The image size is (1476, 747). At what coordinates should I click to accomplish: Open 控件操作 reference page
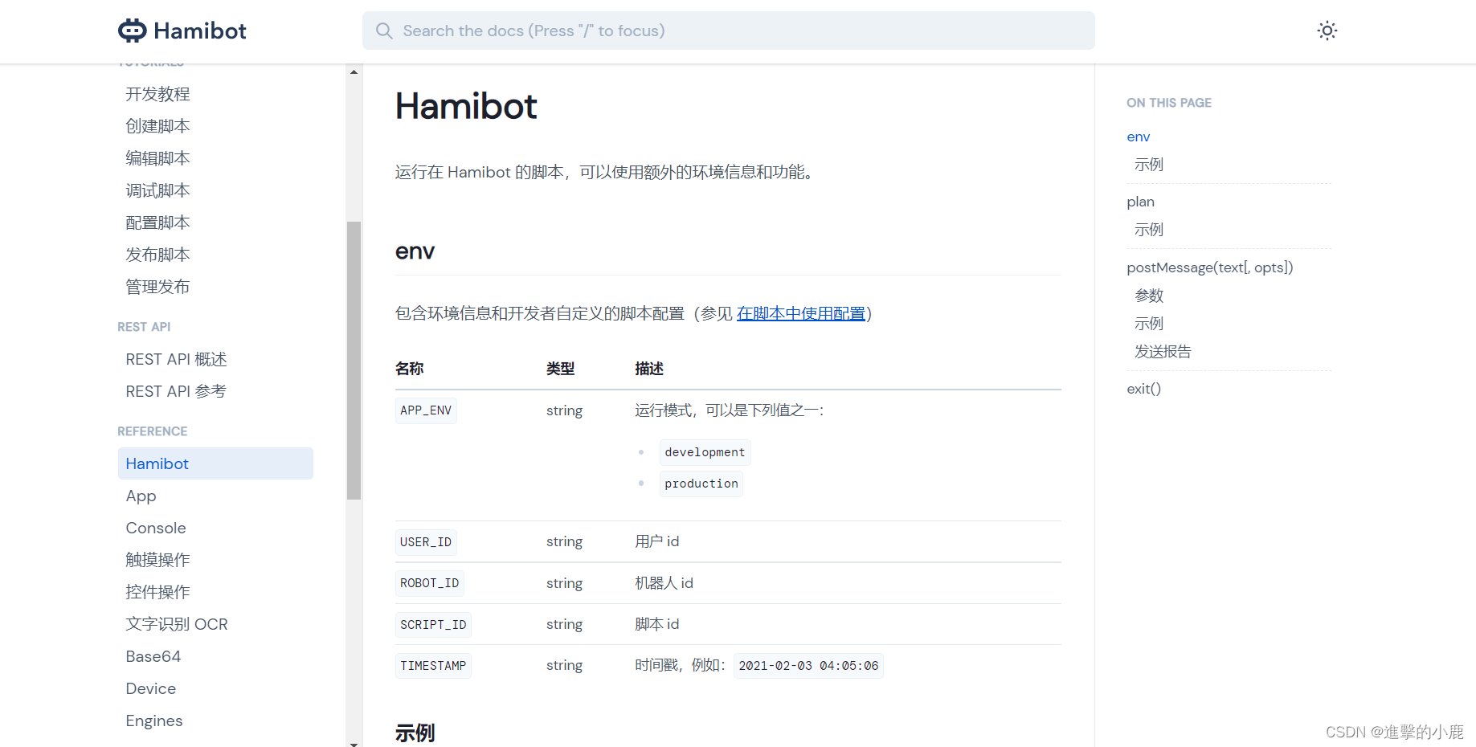[x=157, y=592]
